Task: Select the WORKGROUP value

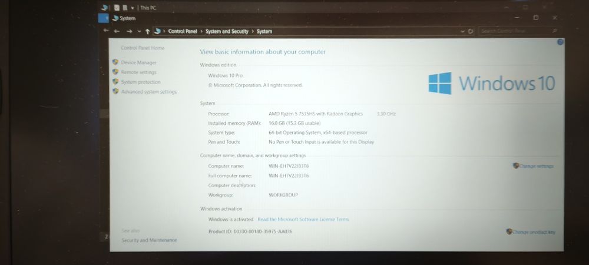Action: coord(283,195)
